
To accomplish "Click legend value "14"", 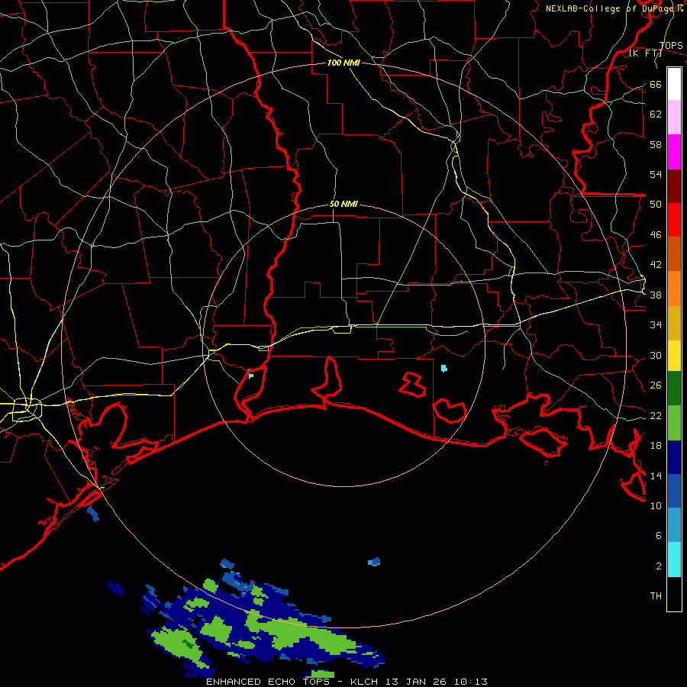I will [656, 476].
